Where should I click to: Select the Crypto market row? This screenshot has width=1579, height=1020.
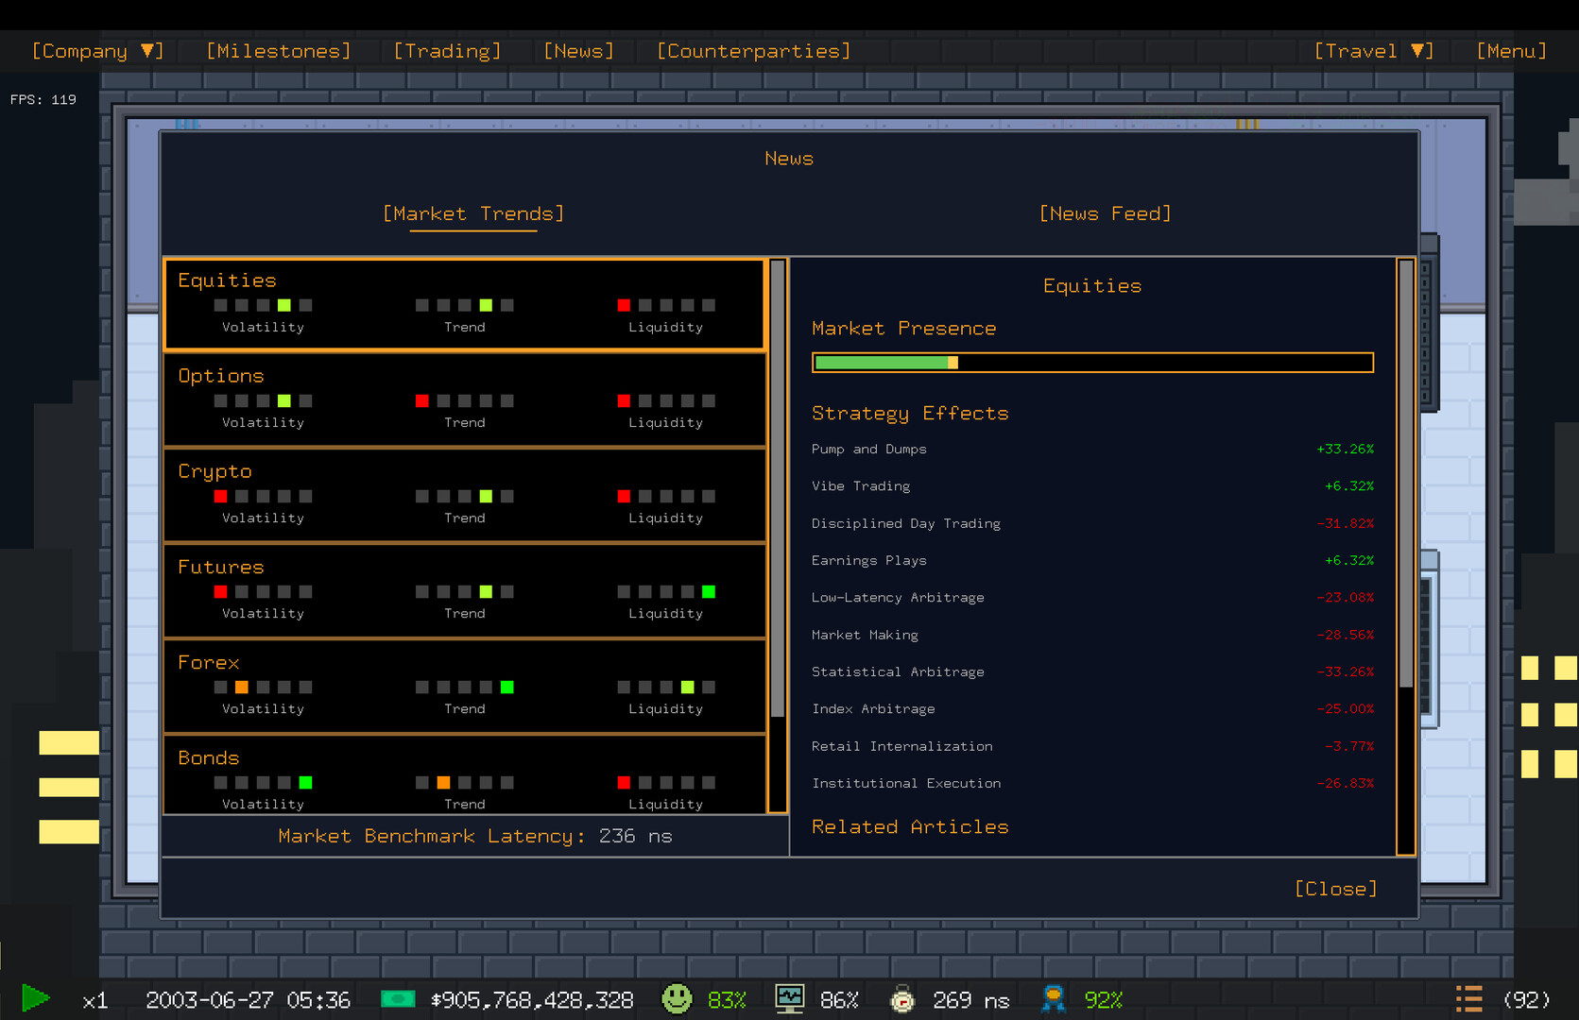[465, 495]
